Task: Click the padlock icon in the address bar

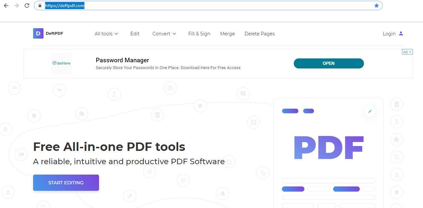Action: click(39, 5)
